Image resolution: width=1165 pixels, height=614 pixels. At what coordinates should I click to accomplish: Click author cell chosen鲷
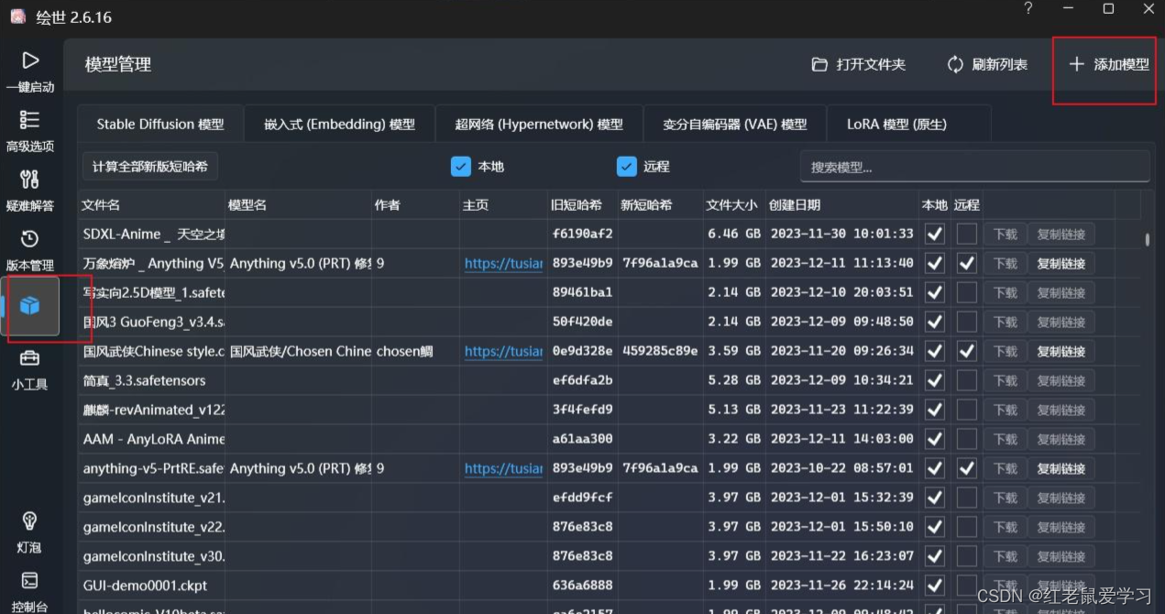click(x=404, y=351)
